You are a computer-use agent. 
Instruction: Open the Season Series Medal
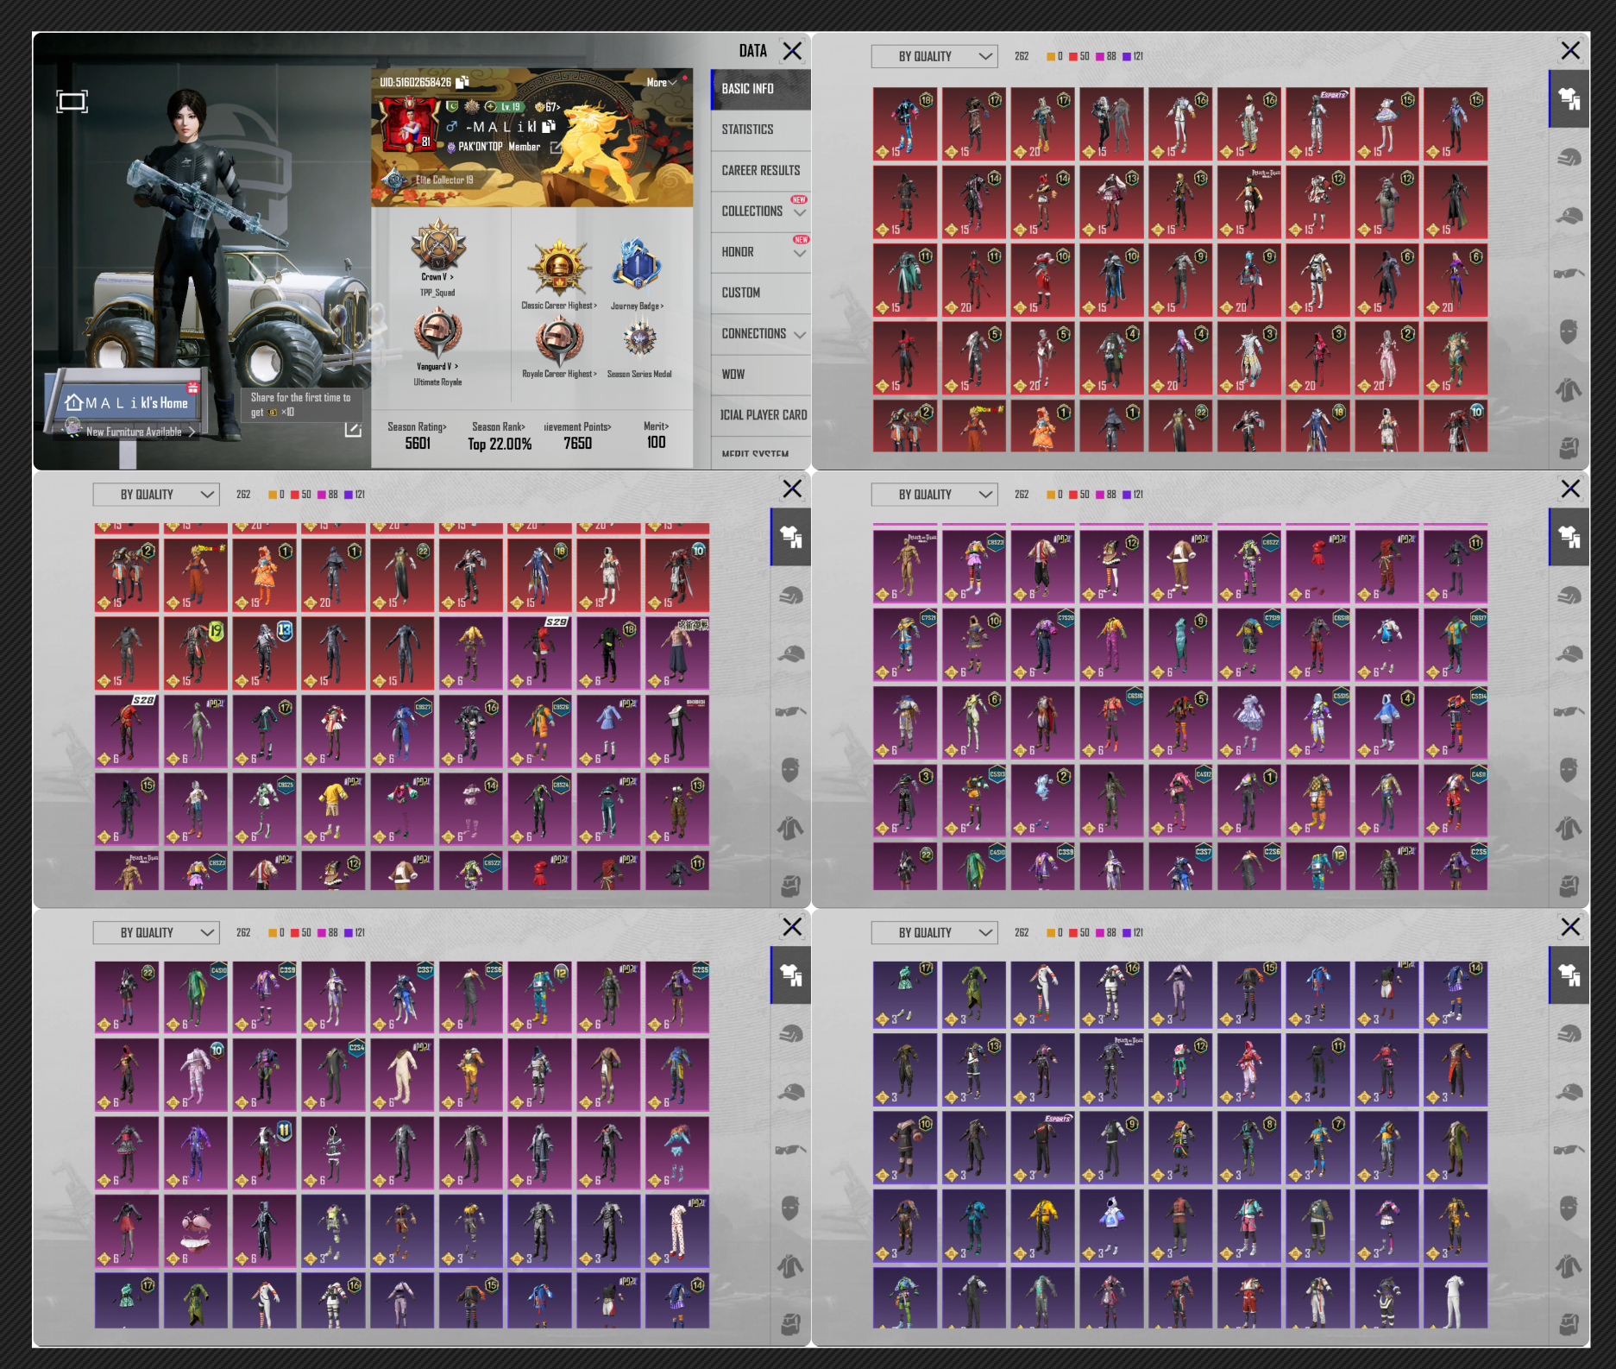pos(639,339)
